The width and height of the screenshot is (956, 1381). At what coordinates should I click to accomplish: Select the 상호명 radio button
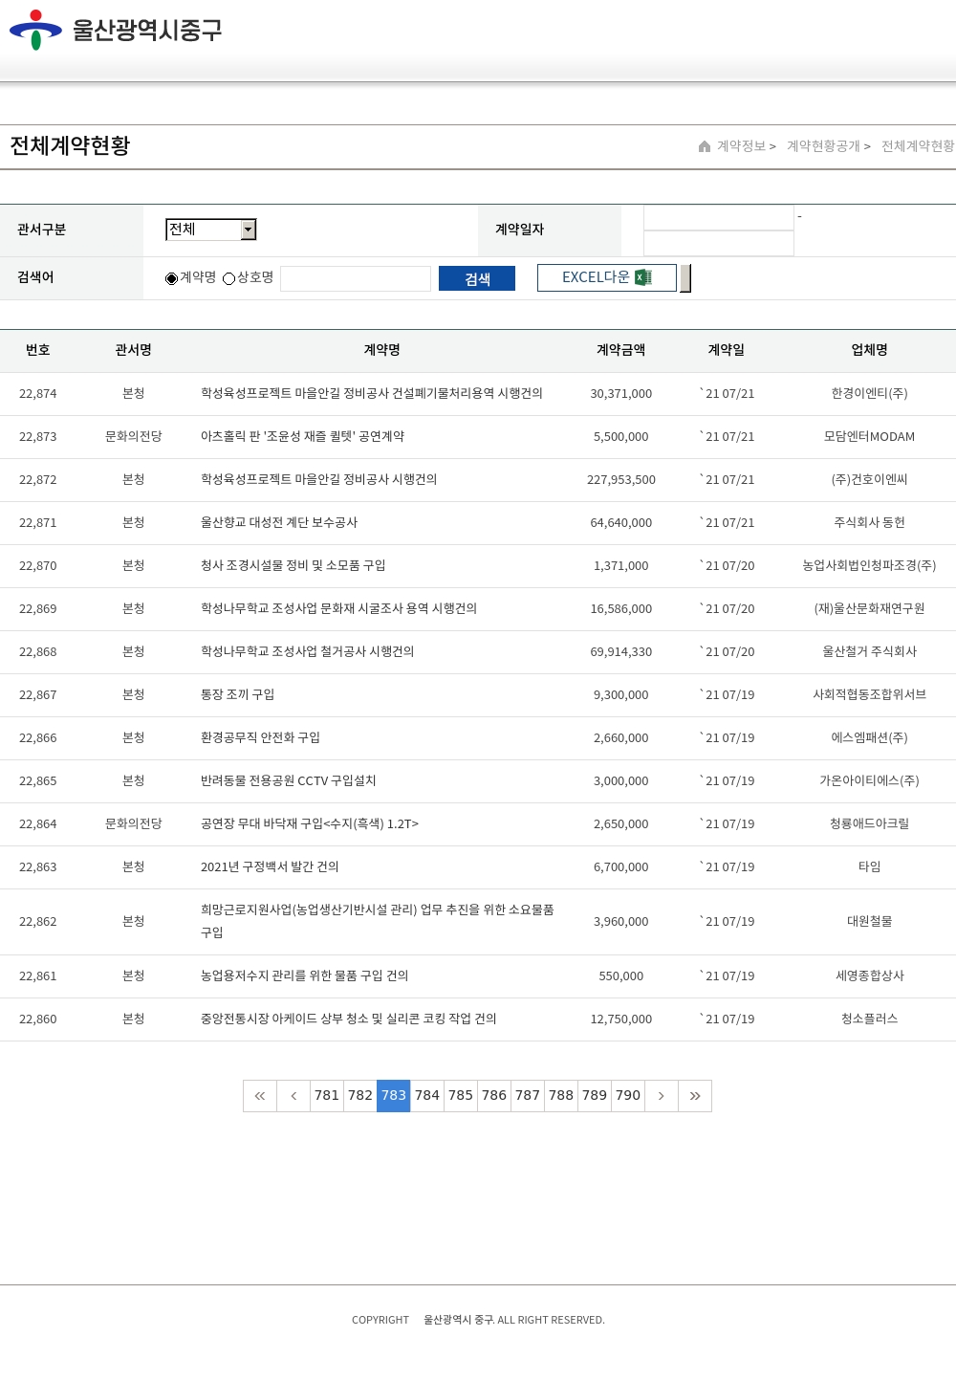[229, 278]
